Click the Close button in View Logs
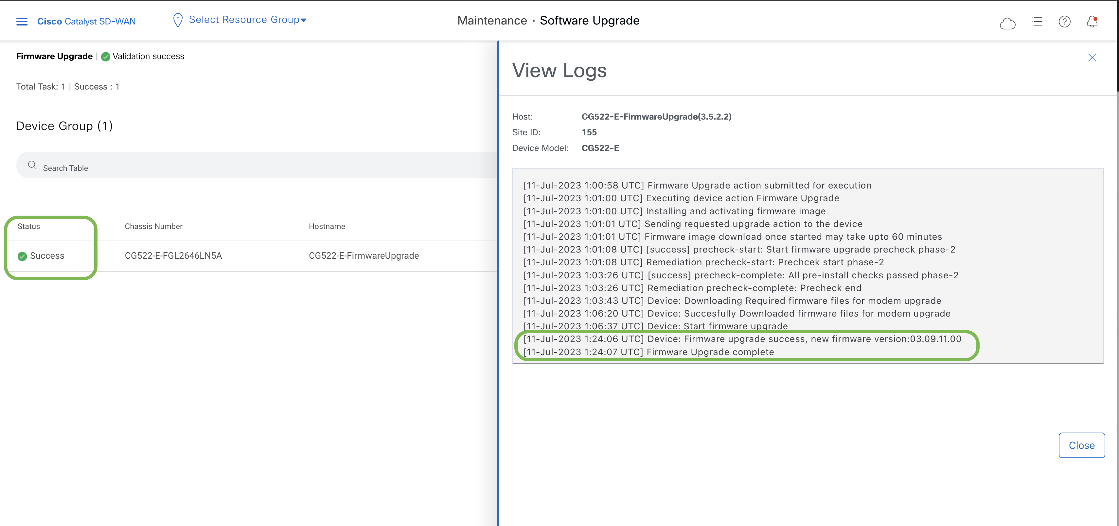Viewport: 1119px width, 526px height. click(x=1082, y=445)
